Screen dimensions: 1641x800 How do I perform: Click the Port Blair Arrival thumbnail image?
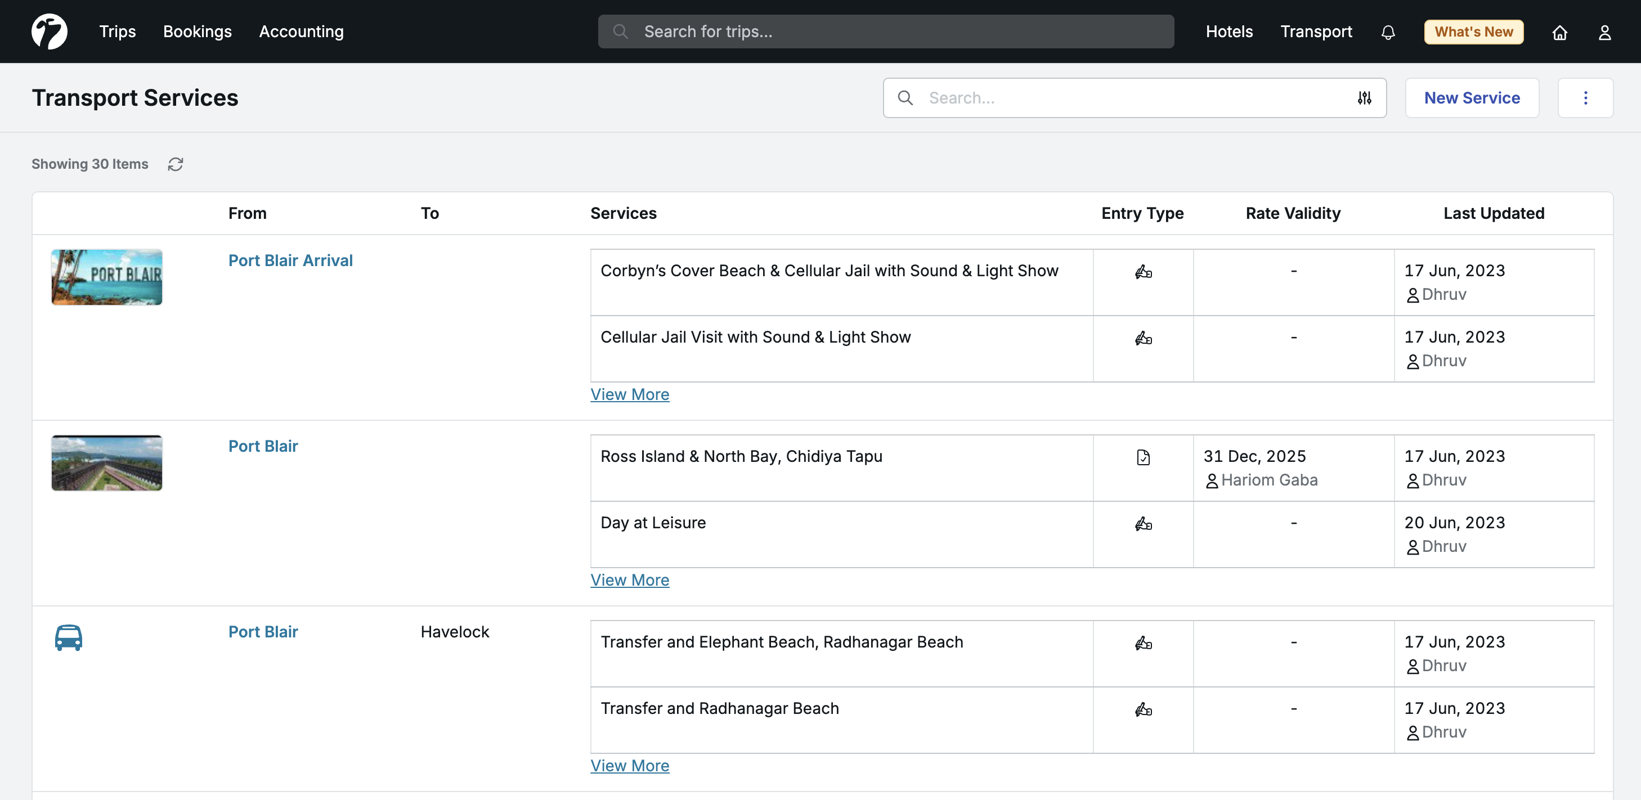pyautogui.click(x=106, y=277)
